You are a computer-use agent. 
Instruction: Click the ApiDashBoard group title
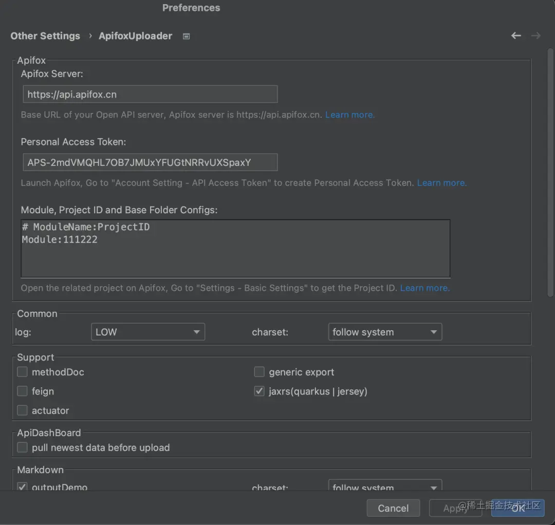point(49,433)
